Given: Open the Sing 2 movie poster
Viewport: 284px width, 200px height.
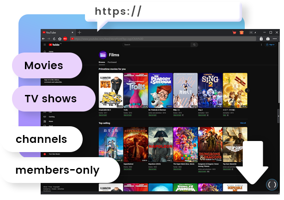Looking at the screenshot, I should point(210,90).
